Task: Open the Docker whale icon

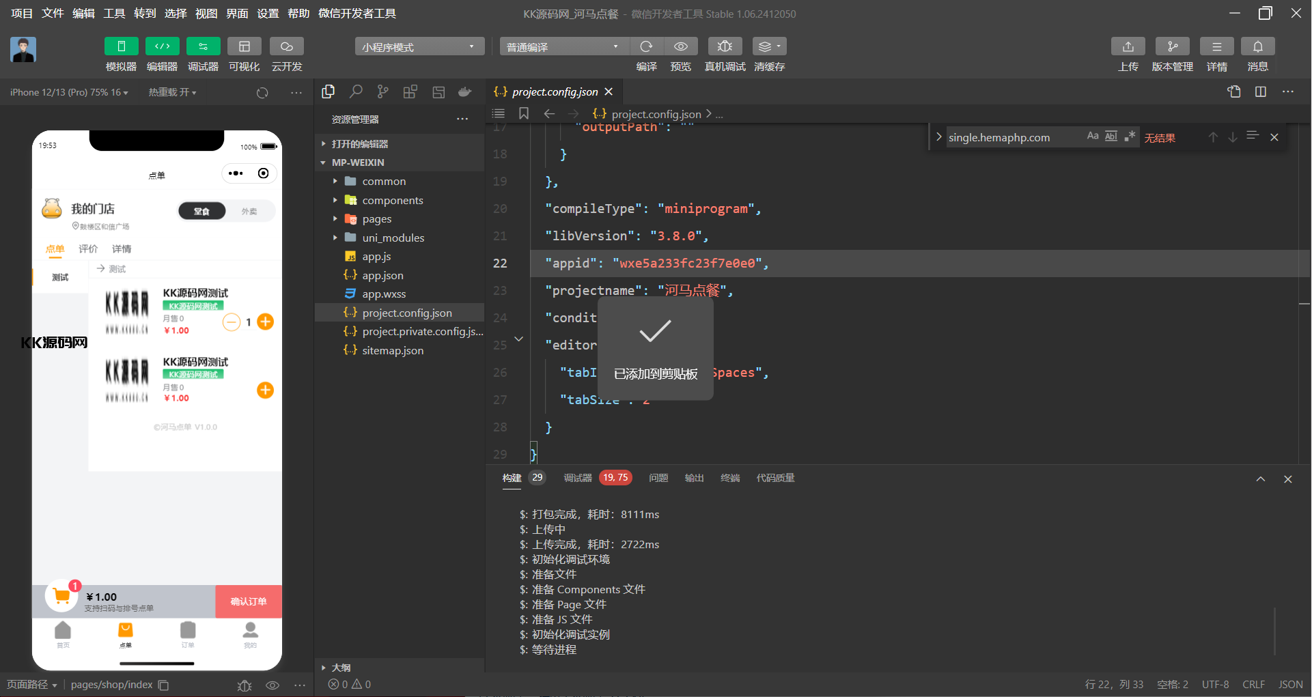Action: (x=465, y=91)
